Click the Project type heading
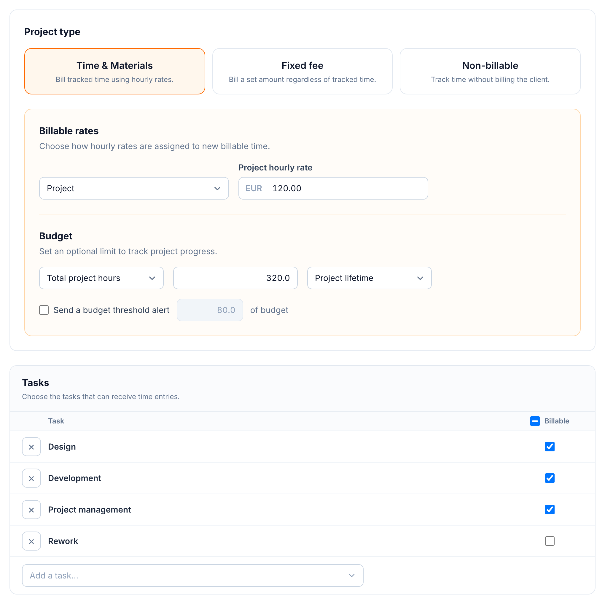 pyautogui.click(x=52, y=32)
